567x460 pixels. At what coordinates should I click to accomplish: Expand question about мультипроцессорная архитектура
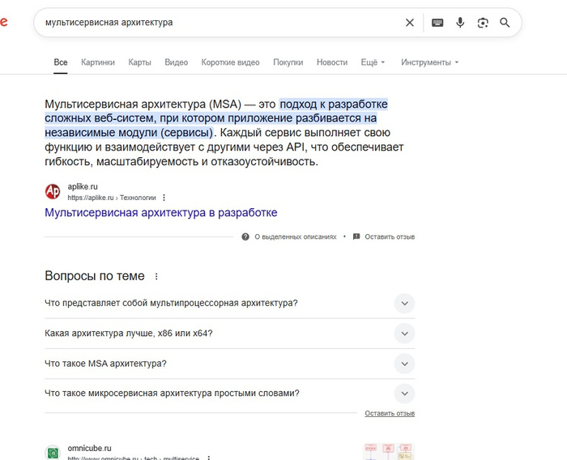point(403,304)
